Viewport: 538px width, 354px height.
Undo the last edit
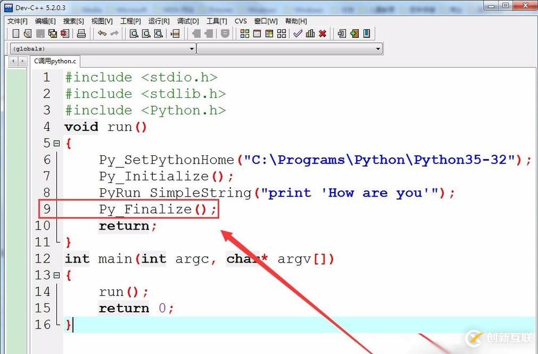102,34
